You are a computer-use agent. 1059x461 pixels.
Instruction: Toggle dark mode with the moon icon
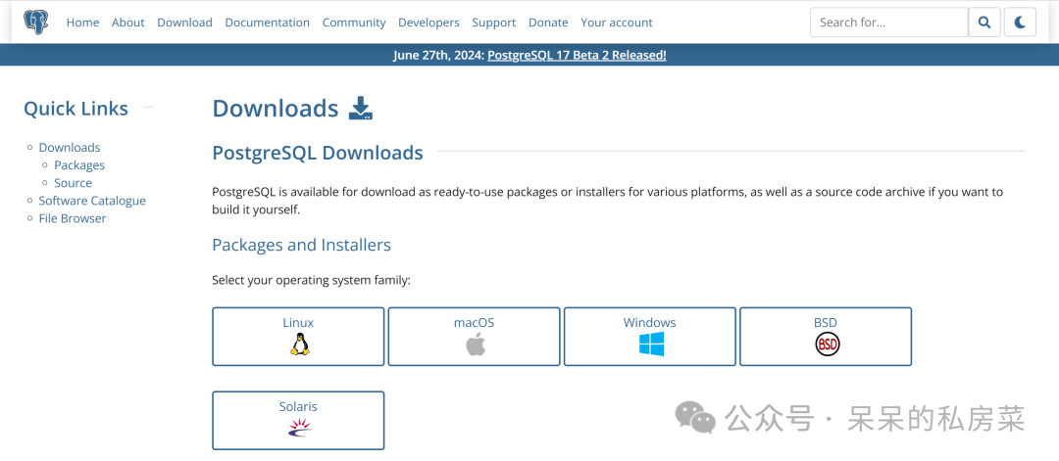click(x=1020, y=23)
